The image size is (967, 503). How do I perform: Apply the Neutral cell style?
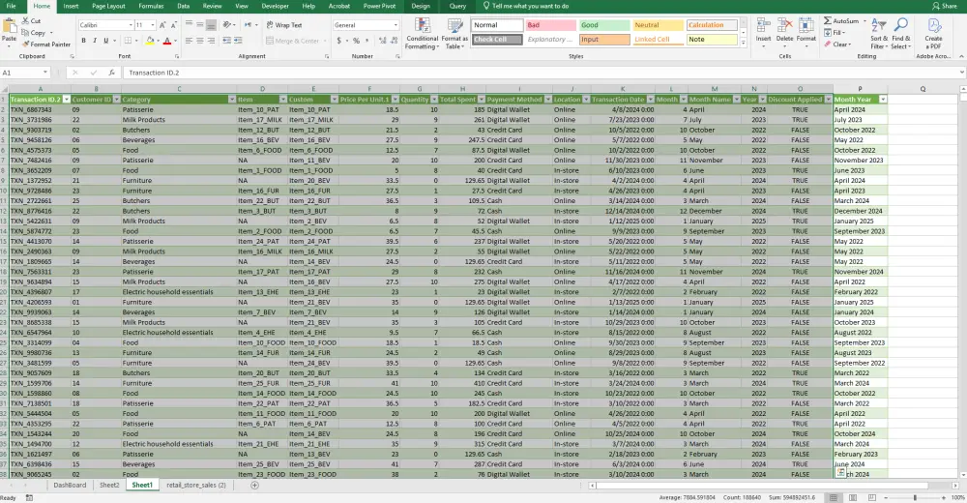pos(658,25)
